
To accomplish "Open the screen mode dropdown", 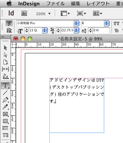I will [x=81, y=13].
